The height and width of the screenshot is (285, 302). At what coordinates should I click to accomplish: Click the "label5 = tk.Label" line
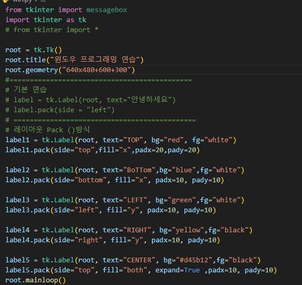tap(133, 260)
